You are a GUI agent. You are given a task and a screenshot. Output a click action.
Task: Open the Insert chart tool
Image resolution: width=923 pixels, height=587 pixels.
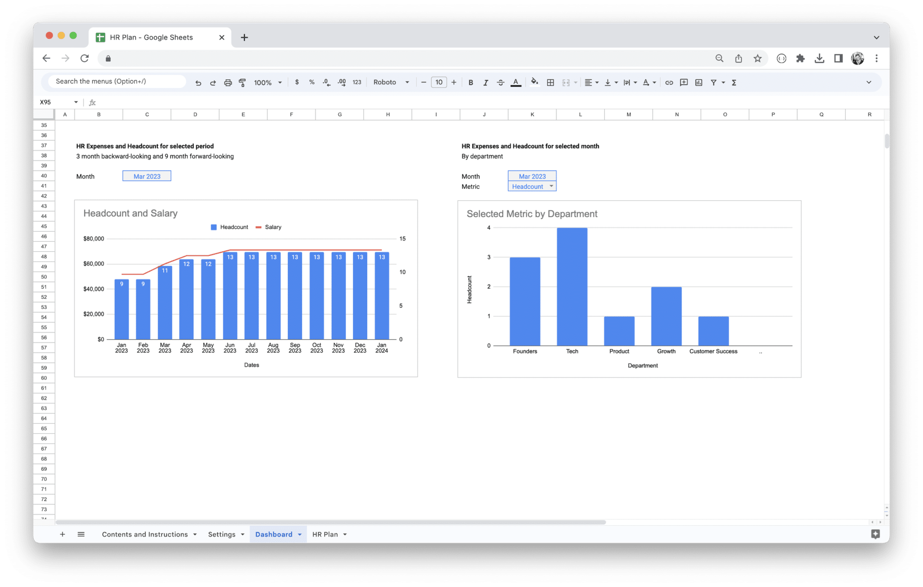(699, 82)
